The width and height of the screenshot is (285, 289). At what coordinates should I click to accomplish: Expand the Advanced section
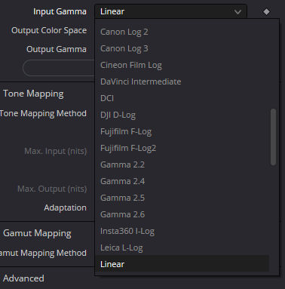tap(23, 278)
